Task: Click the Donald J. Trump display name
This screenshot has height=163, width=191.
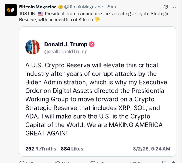Action: [x=66, y=44]
